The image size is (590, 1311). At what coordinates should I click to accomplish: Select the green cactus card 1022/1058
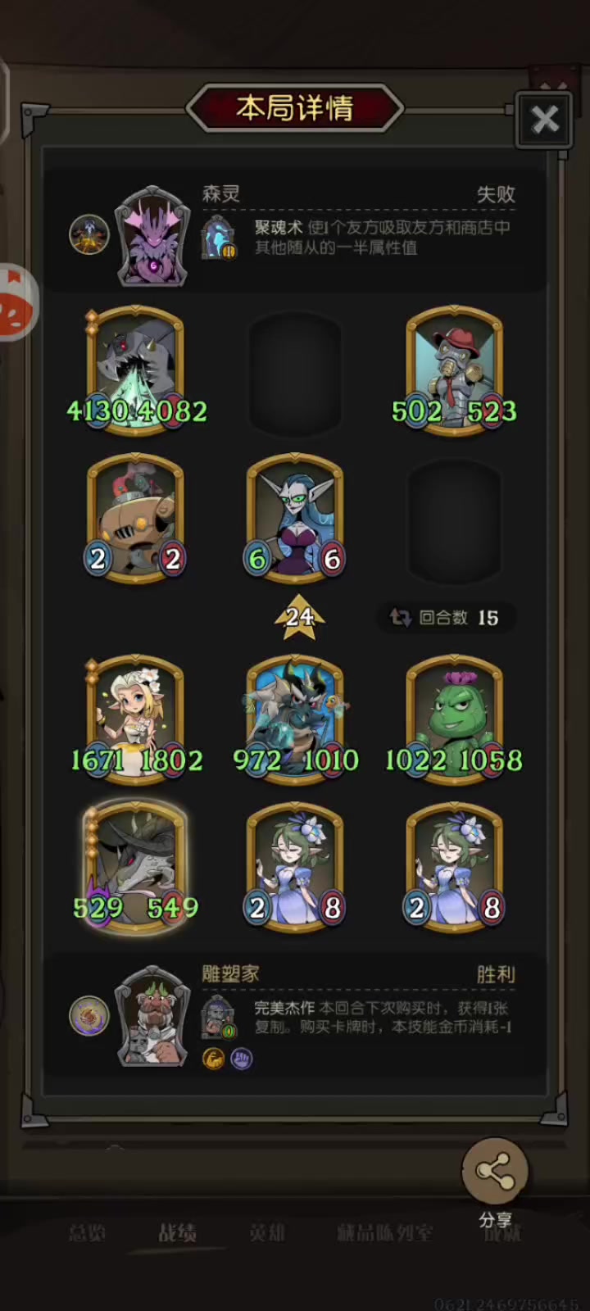click(454, 719)
